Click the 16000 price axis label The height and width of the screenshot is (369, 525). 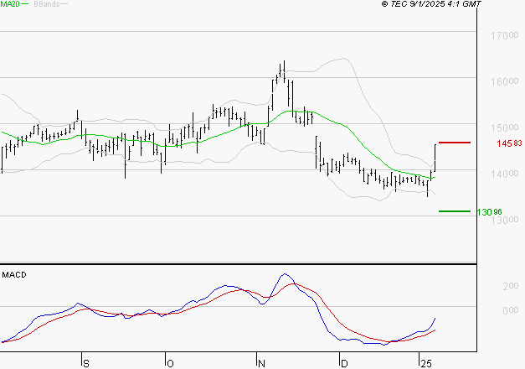click(505, 81)
